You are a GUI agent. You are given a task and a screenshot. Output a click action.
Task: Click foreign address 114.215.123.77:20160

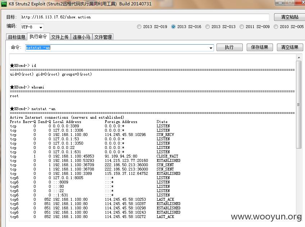coord(127,160)
